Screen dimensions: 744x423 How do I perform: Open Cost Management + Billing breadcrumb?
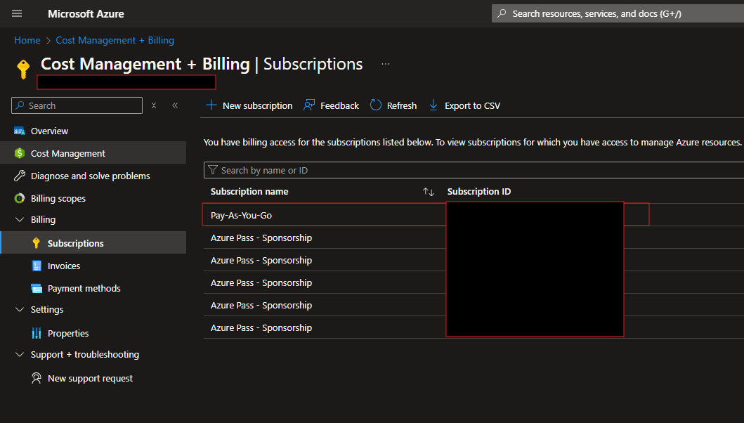(x=115, y=40)
